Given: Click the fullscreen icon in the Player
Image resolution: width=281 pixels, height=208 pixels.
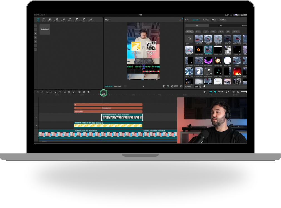Looking at the screenshot, I should pos(181,86).
